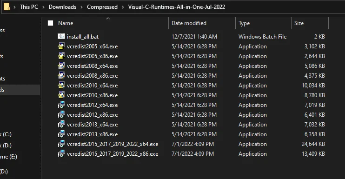
Task: Click the folder icon in address bar
Action: [x=7, y=7]
